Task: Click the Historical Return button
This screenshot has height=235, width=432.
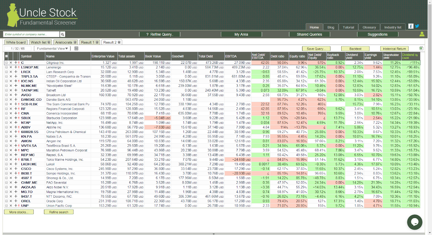Action: [394, 49]
